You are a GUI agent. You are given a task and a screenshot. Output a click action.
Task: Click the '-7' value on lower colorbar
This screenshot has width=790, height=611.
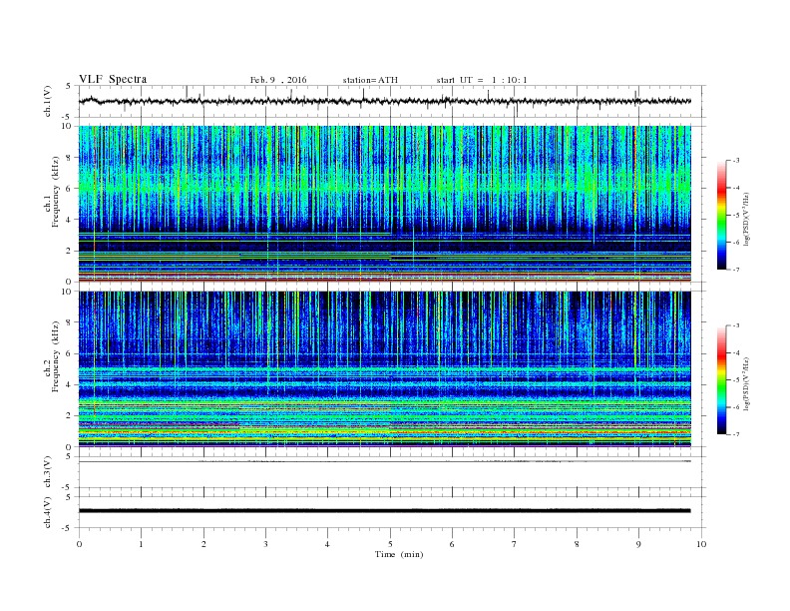[735, 434]
